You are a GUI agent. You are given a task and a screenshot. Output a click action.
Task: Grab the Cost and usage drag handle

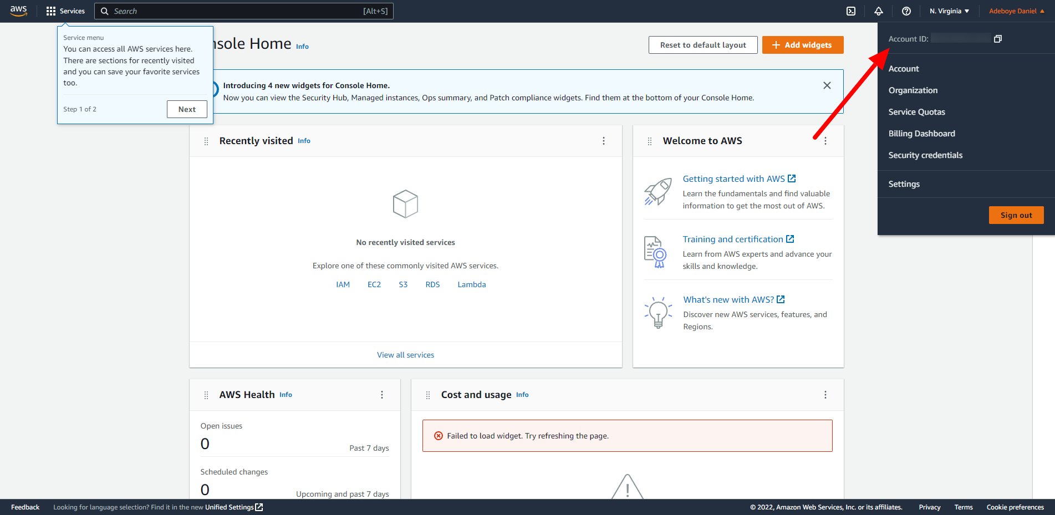pyautogui.click(x=428, y=395)
